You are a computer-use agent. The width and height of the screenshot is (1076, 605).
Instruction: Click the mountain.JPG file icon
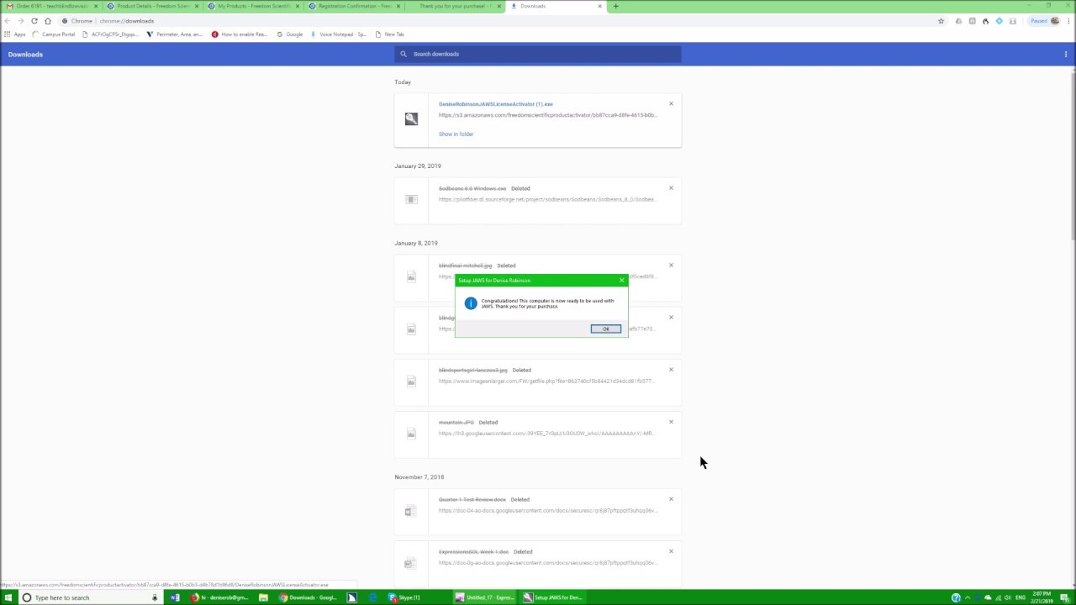point(411,434)
